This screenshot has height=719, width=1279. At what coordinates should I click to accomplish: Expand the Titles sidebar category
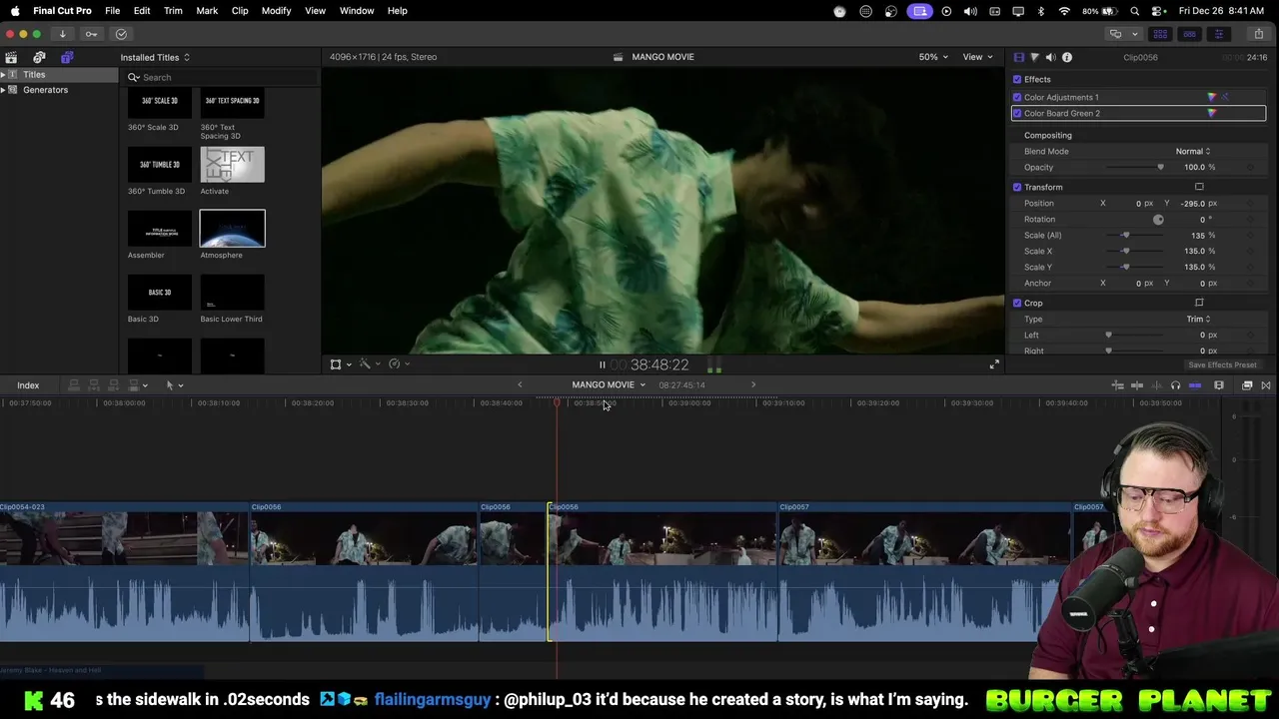[3, 75]
